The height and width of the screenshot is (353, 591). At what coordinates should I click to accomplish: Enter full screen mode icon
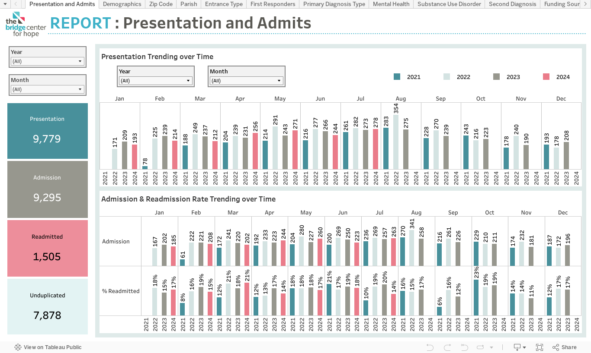pos(540,347)
